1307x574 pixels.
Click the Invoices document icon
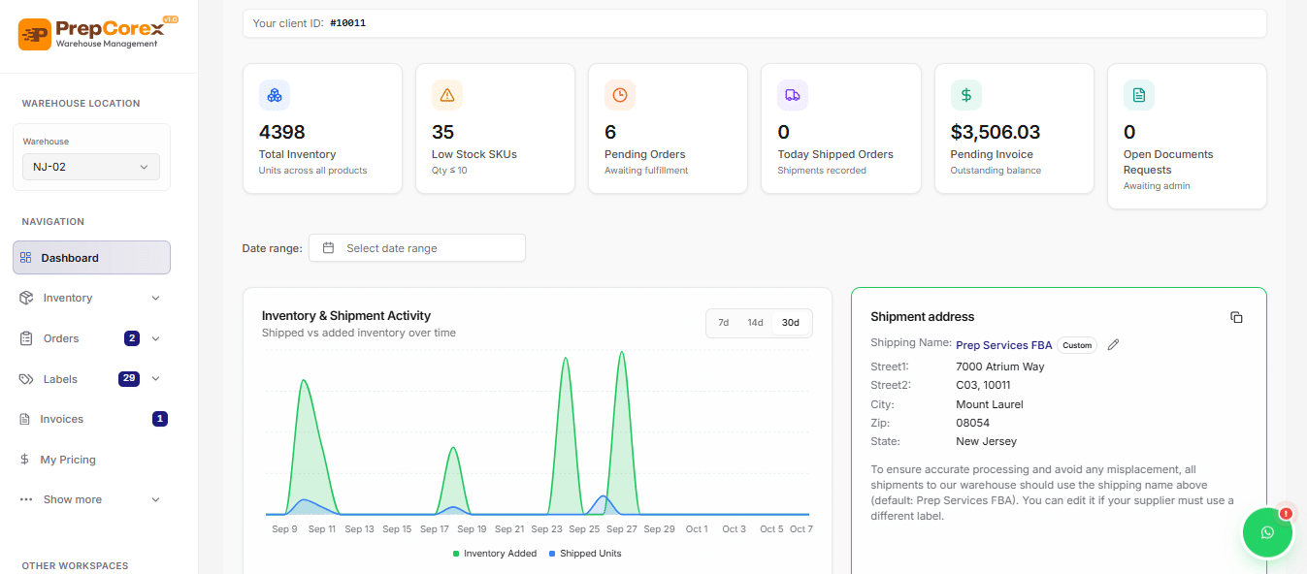[x=25, y=419]
